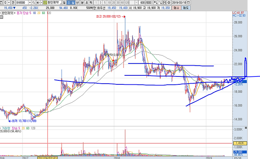The height and width of the screenshot is (159, 260).
Task: Expand the speaker options dropdown arrow
Action: coord(41,3)
